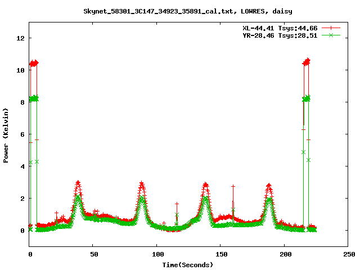360x270 pixels.
Task: Click the red peak near 188 seconds
Action: pyautogui.click(x=269, y=185)
